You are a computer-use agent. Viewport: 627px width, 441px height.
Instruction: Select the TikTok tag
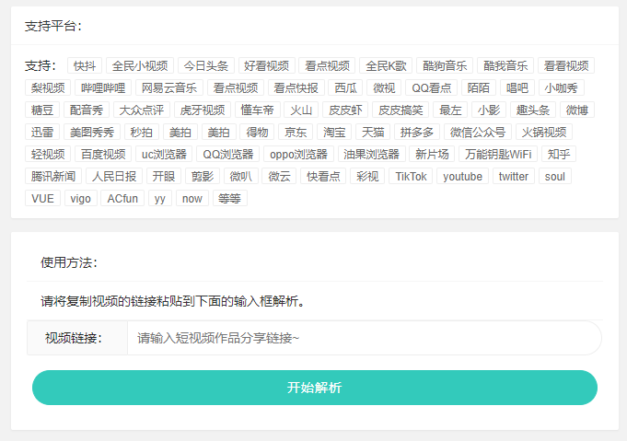[x=411, y=177]
